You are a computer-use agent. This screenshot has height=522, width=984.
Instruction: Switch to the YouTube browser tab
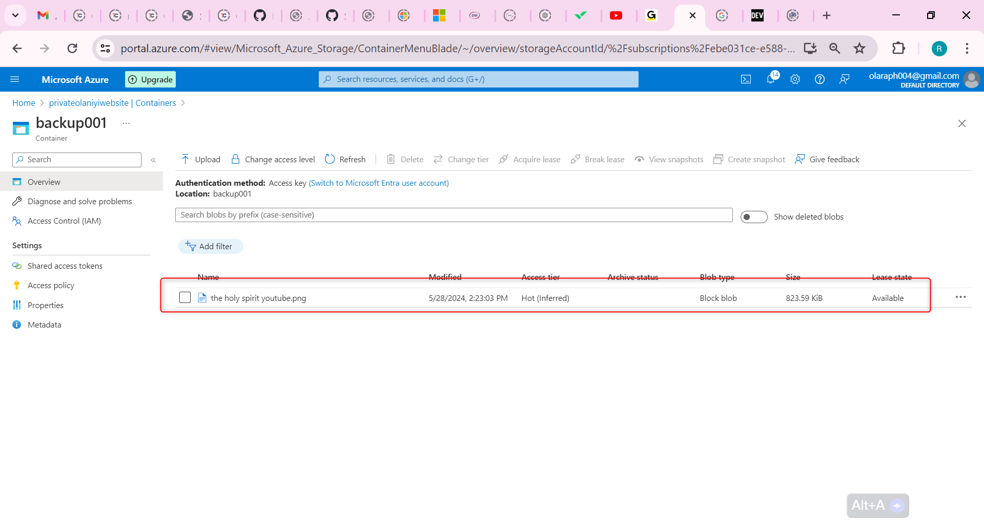point(616,15)
